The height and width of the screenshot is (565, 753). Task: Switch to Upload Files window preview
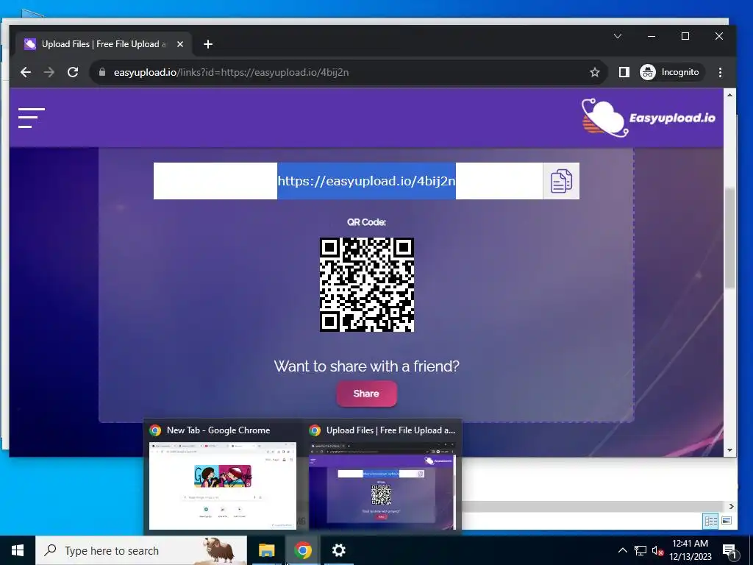[382, 476]
